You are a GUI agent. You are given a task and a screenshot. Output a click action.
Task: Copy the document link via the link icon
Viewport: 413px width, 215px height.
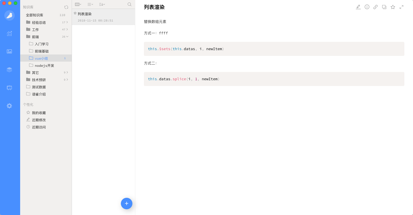coord(375,7)
